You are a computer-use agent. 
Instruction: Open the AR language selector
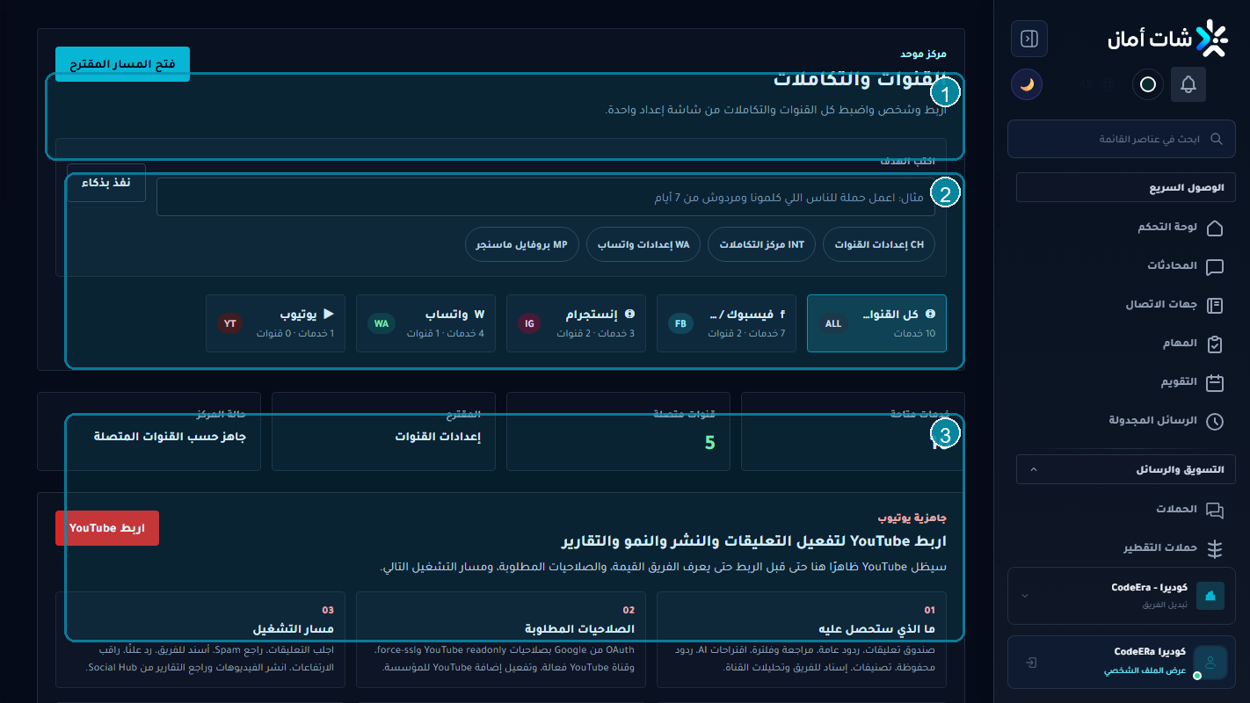[x=1086, y=84]
